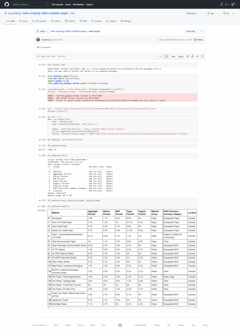
Task: Fork this repository
Action: [x=226, y=13]
